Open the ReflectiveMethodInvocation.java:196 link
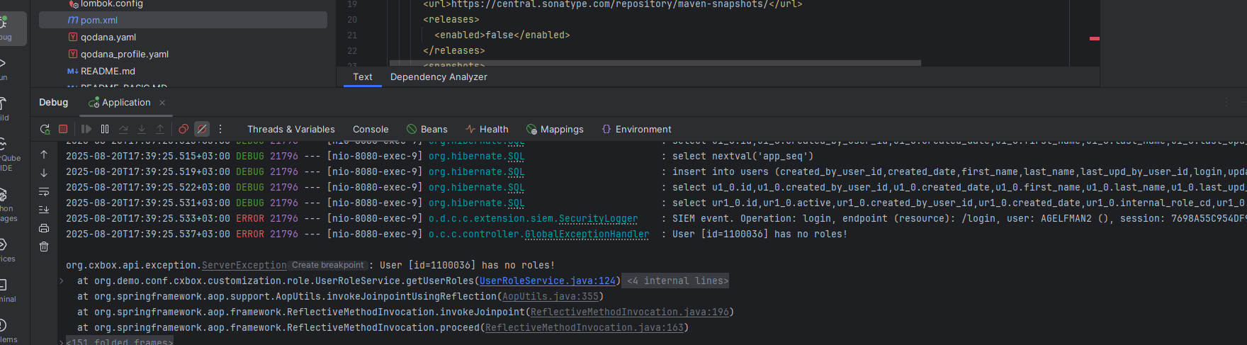This screenshot has width=1247, height=345. 629,312
